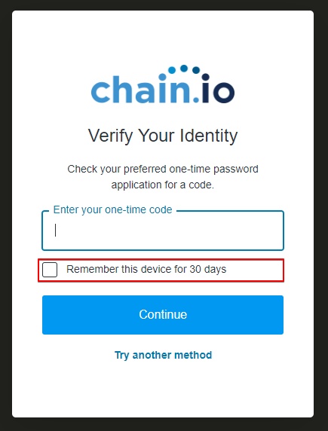Click the dark background outside the card

point(5,215)
